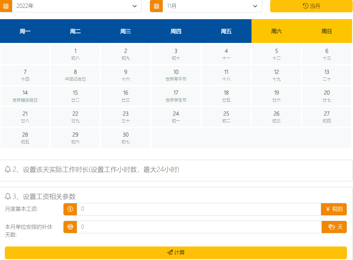
Task: Focus the compensatory leave days input field
Action: click(x=199, y=227)
